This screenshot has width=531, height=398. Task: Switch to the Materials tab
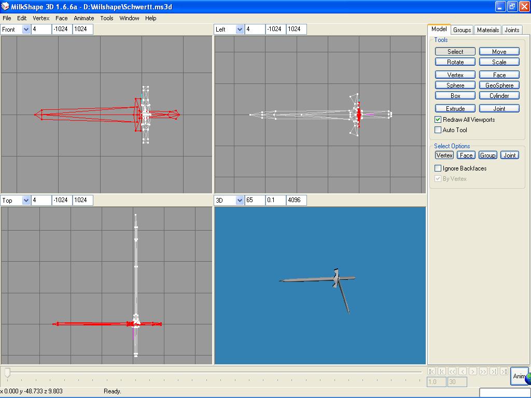(x=487, y=30)
